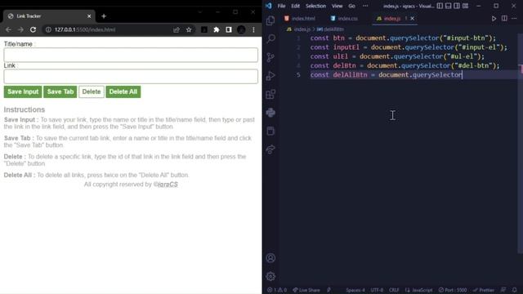Focus the Link input field
The width and height of the screenshot is (523, 294).
click(131, 76)
